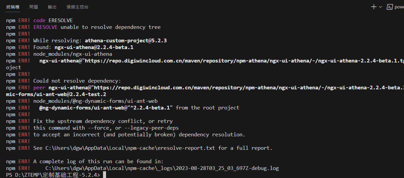Click node_modules/@ng-dynamic-forms/ui-ant-web path
Image resolution: width=404 pixels, height=178 pixels.
pos(95,101)
